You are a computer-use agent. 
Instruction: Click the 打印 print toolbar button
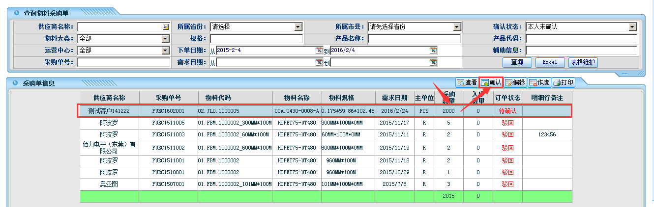(x=563, y=83)
